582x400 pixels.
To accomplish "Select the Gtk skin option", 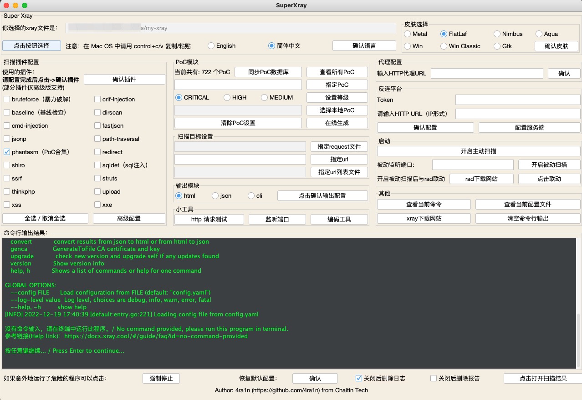I will point(497,46).
